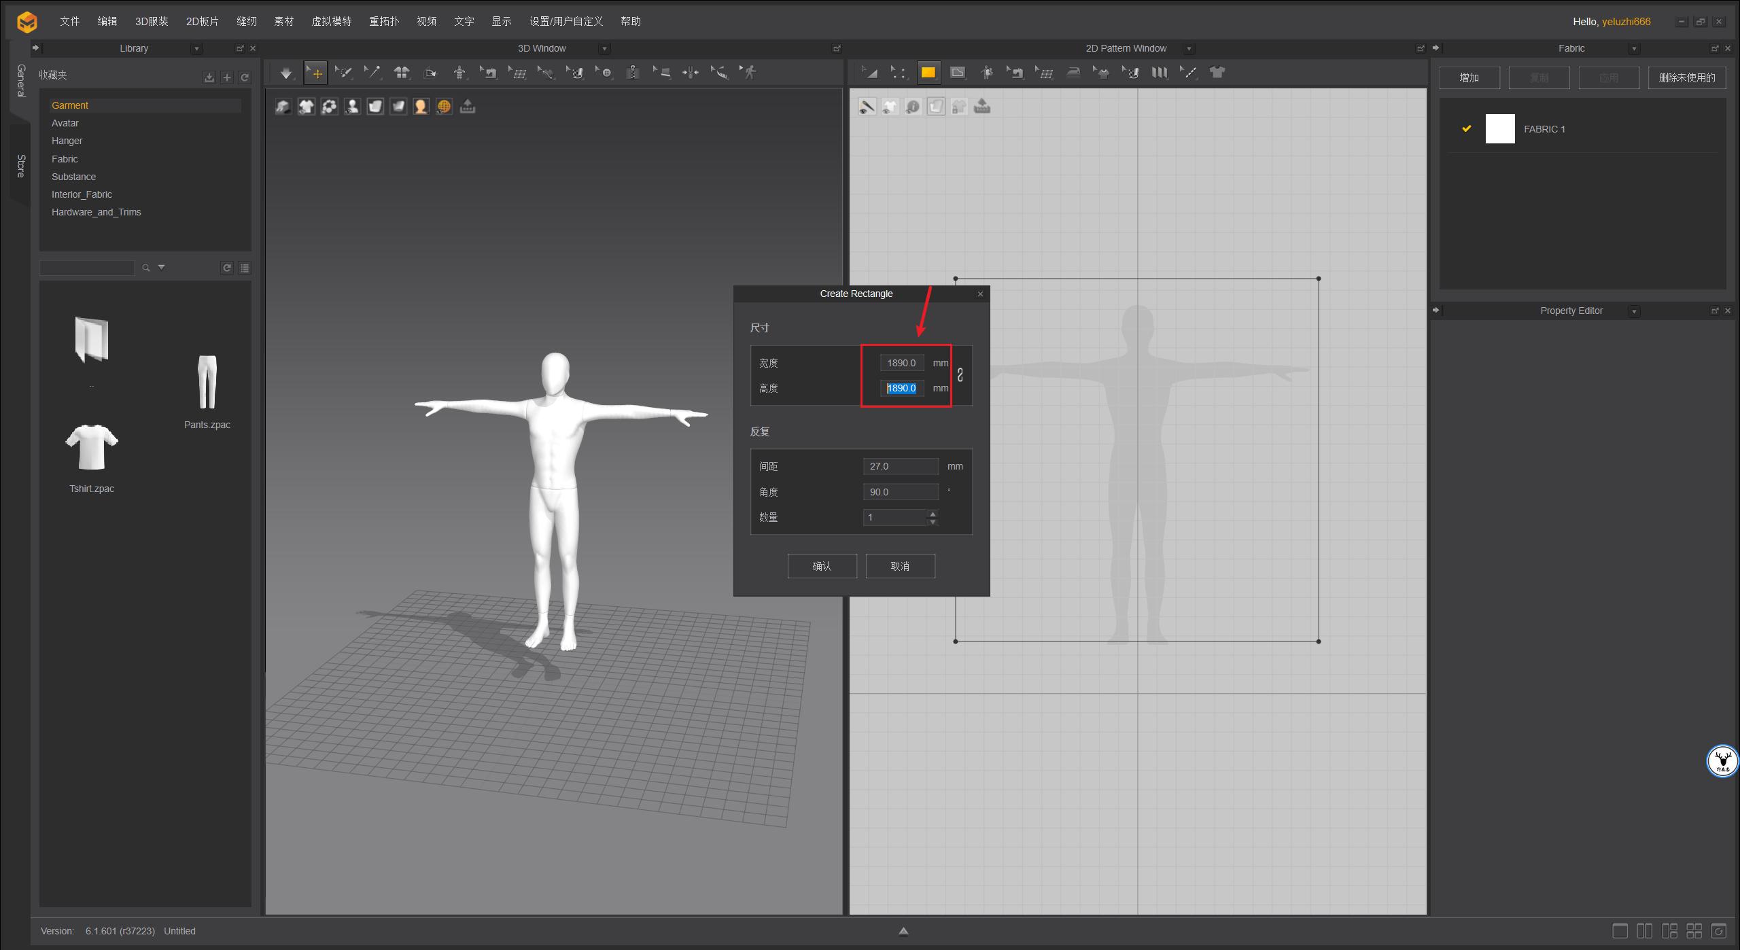Click the Simulate down-arrow icon
This screenshot has width=1740, height=950.
pos(286,73)
